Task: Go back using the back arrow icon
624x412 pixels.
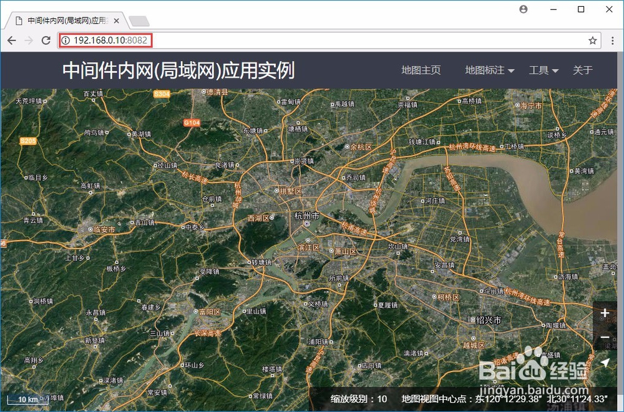Action: tap(11, 40)
